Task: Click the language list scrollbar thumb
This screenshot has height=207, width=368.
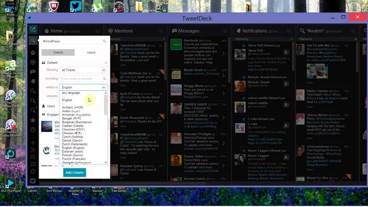Action: [x=106, y=105]
